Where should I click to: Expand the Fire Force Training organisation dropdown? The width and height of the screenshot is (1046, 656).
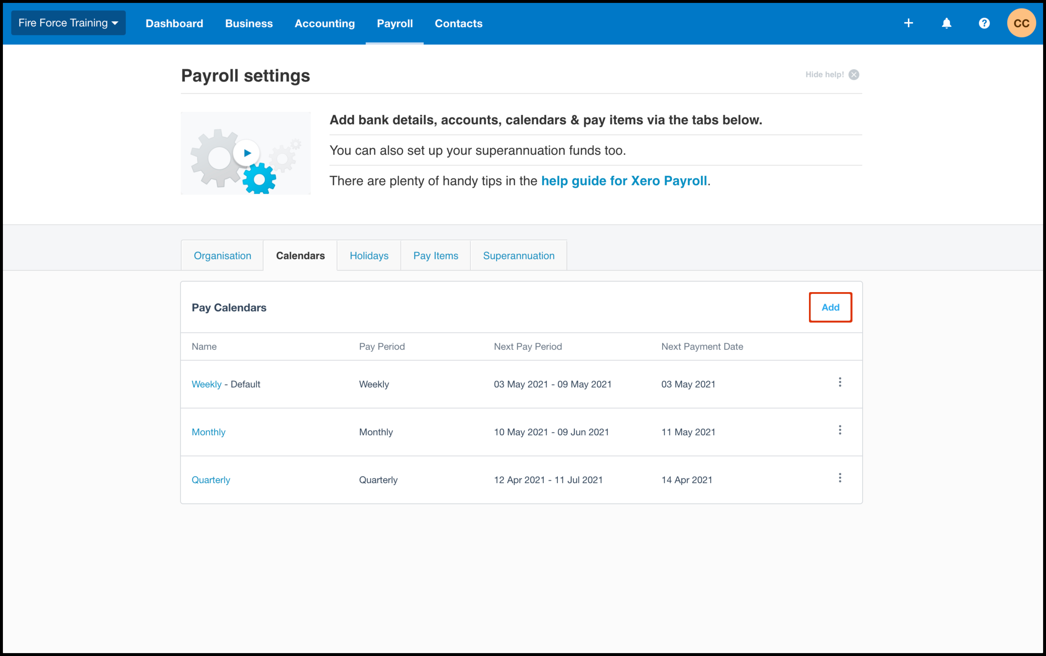[x=68, y=23]
